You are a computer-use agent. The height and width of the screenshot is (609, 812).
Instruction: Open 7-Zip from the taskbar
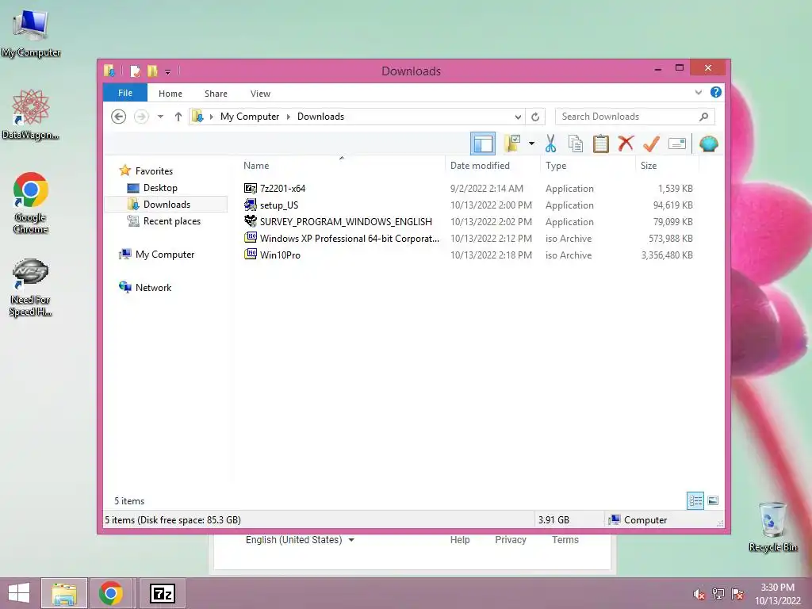pos(162,593)
